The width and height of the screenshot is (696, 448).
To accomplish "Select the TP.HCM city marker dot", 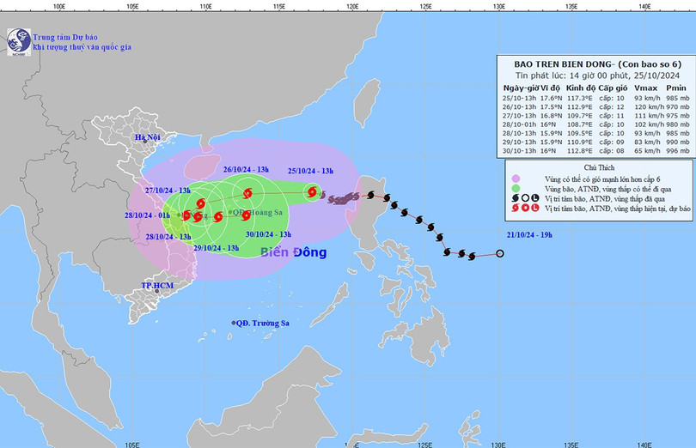I will tap(157, 292).
